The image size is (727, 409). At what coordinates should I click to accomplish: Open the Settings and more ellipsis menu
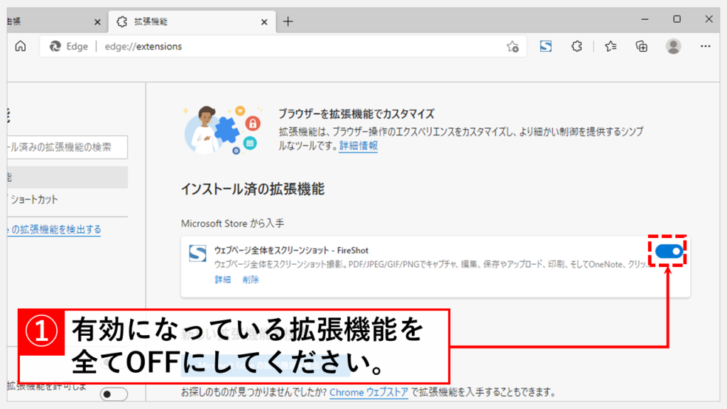705,46
